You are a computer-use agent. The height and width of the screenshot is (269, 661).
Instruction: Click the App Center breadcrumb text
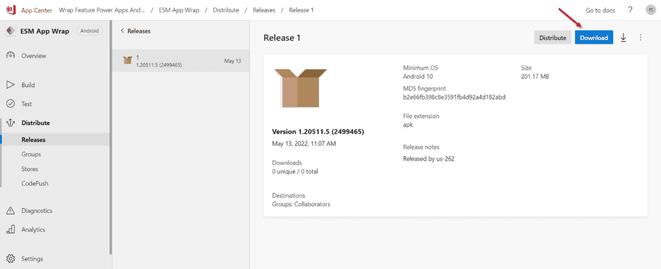[x=37, y=10]
